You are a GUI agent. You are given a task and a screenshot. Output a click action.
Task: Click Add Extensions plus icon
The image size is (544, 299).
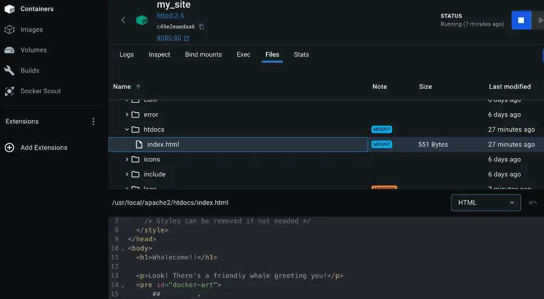point(9,147)
